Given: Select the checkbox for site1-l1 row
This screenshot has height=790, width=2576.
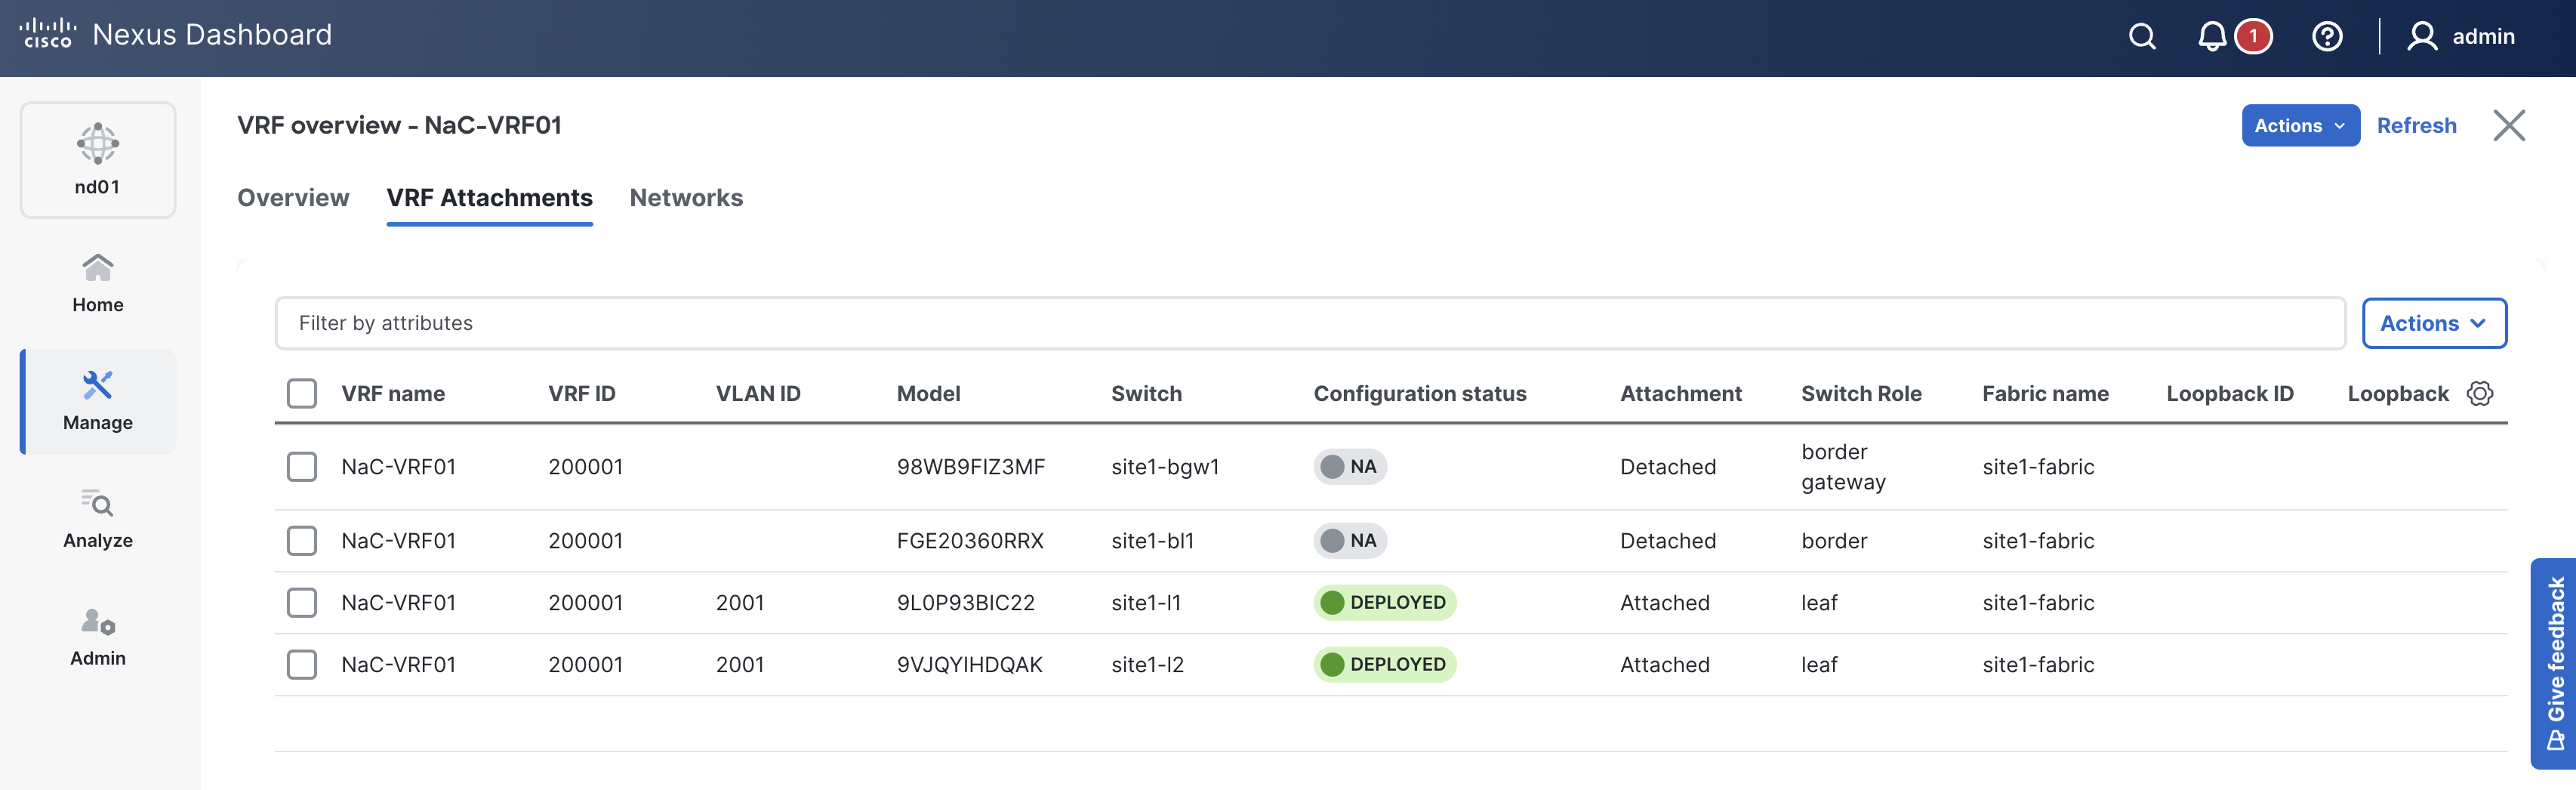Looking at the screenshot, I should click(x=301, y=603).
